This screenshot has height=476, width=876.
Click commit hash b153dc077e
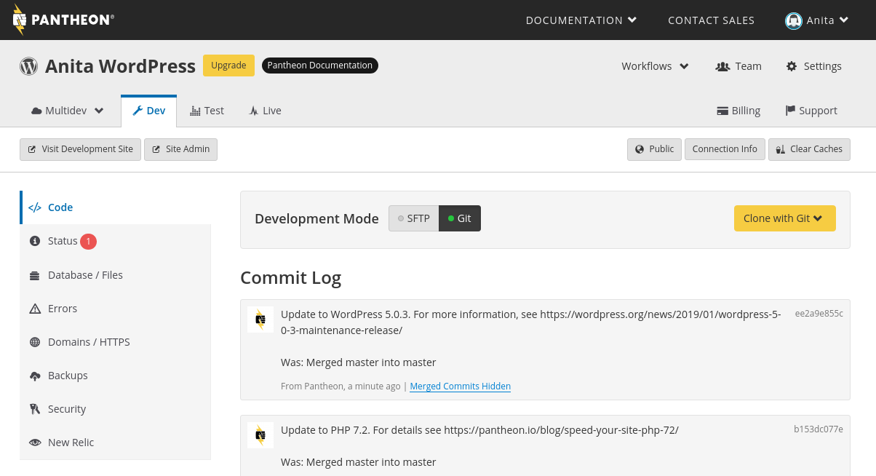click(x=819, y=429)
